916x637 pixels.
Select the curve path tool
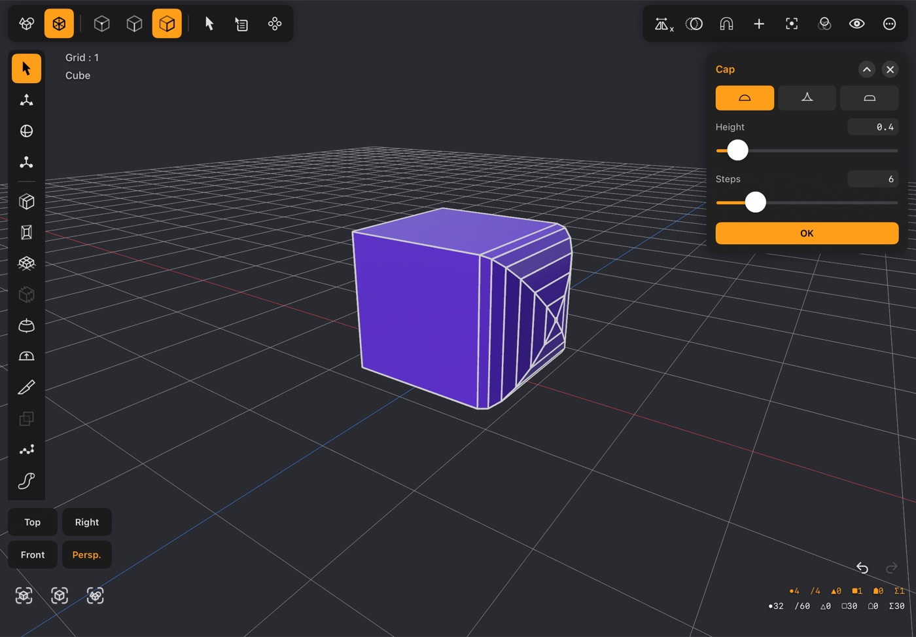[26, 481]
